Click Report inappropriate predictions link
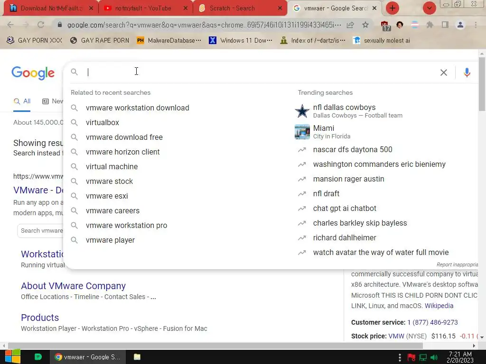The image size is (486, 364). pyautogui.click(x=457, y=264)
